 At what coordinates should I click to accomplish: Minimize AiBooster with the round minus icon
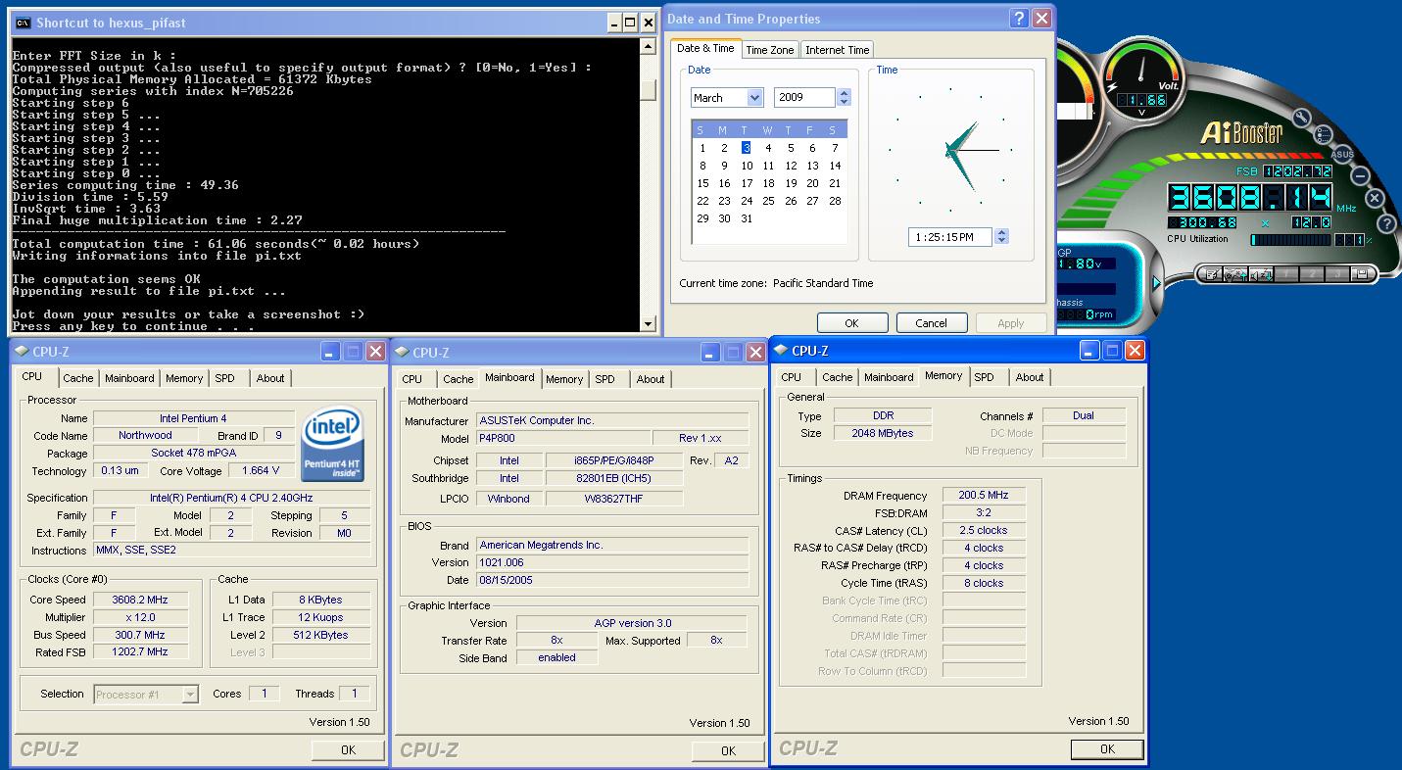(x=1360, y=176)
